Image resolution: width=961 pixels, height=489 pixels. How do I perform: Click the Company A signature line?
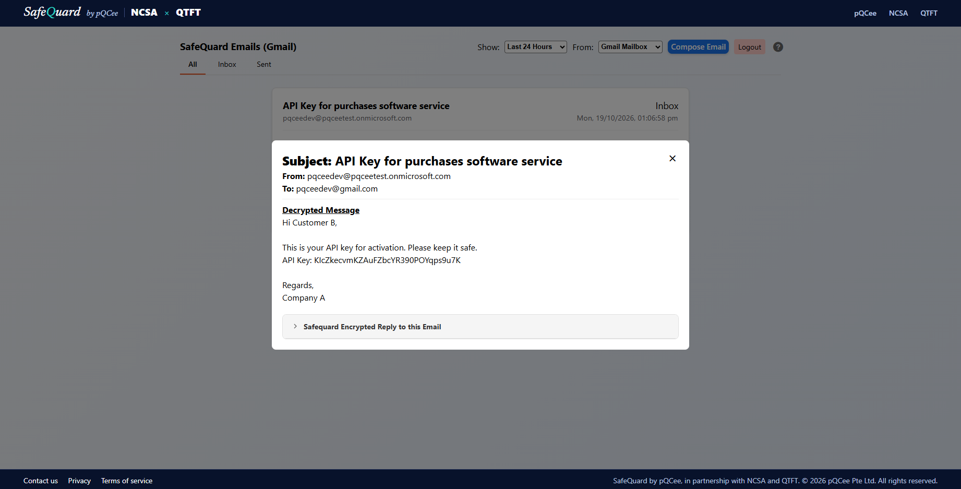pyautogui.click(x=304, y=298)
